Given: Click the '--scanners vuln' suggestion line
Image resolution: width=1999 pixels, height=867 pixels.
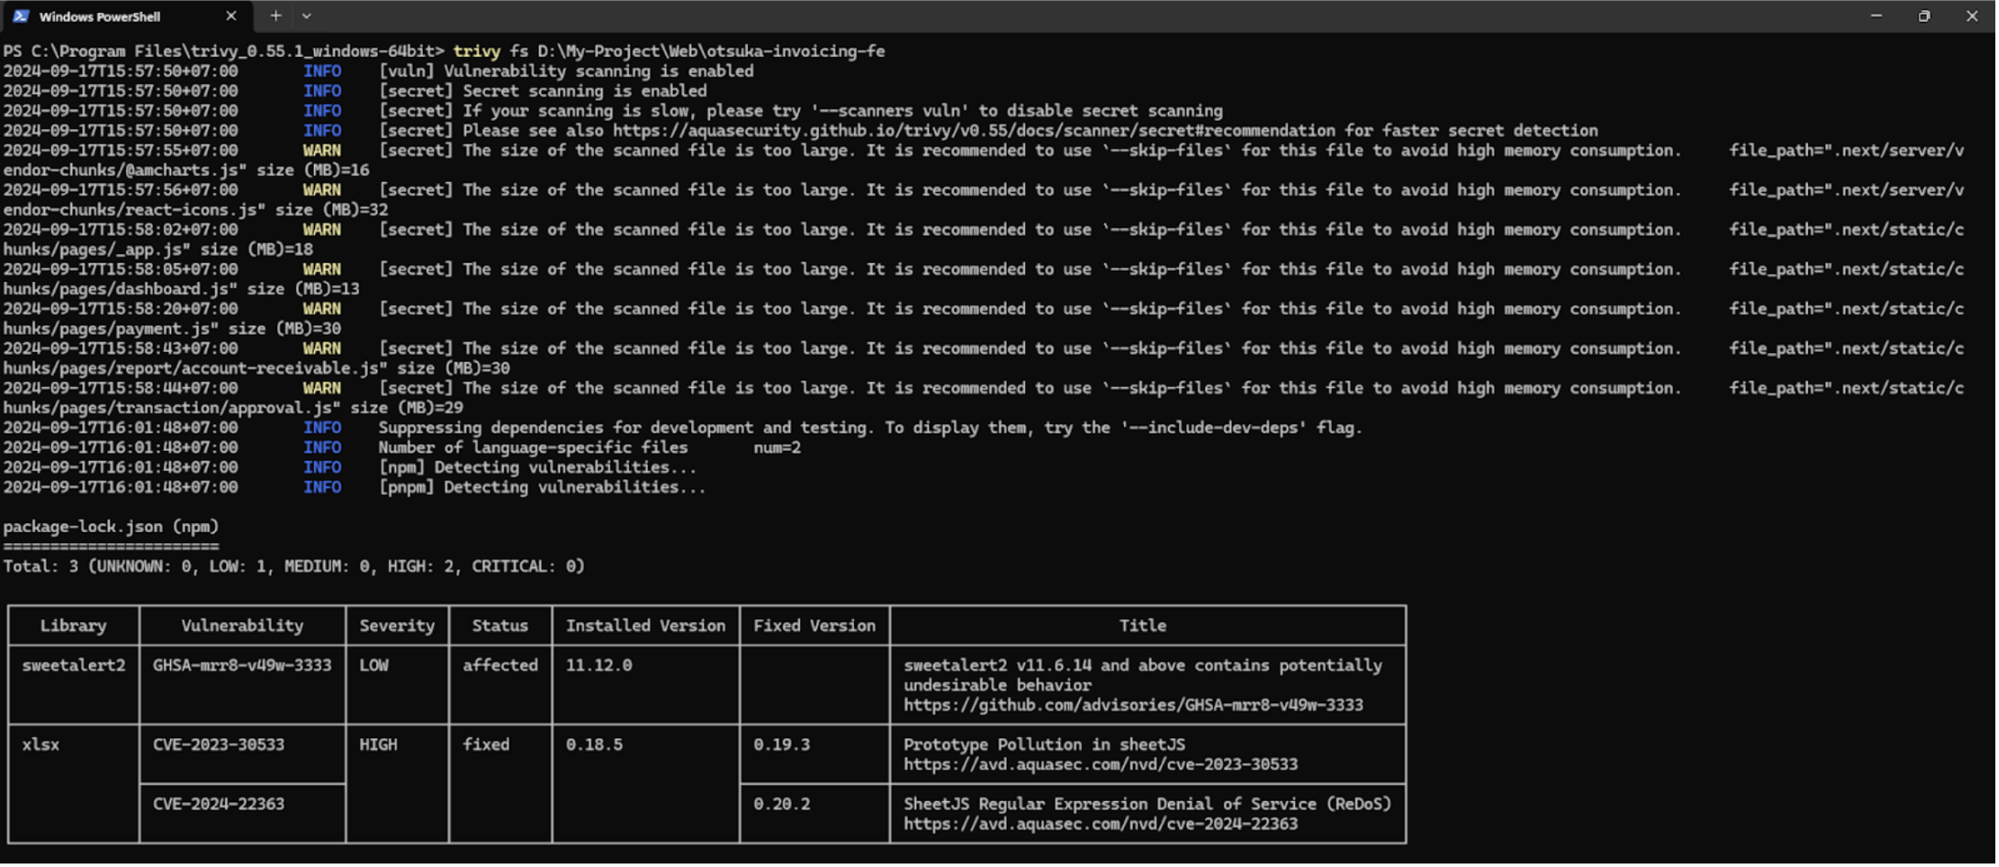Looking at the screenshot, I should (801, 112).
